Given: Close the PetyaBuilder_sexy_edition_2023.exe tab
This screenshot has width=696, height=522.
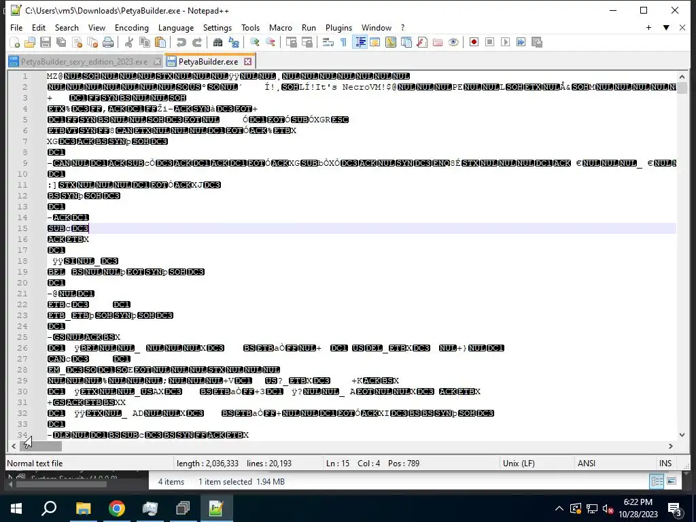Looking at the screenshot, I should click(157, 61).
